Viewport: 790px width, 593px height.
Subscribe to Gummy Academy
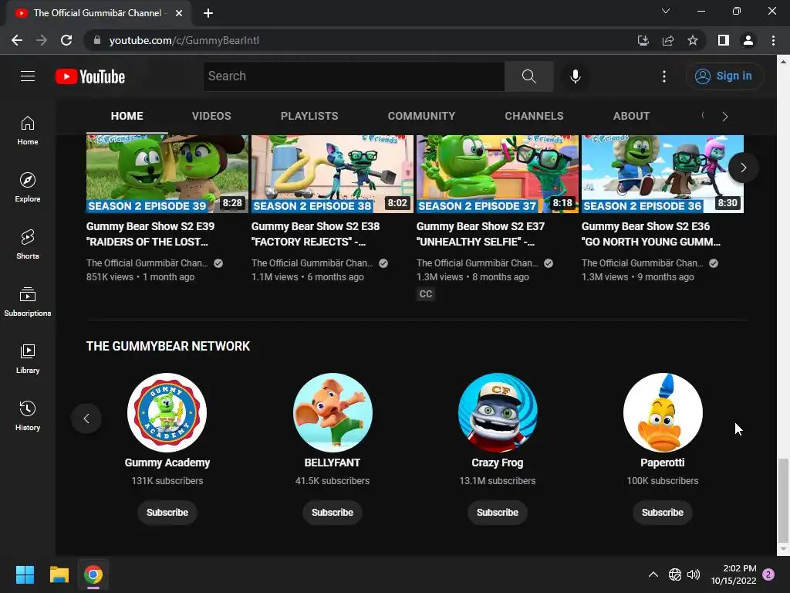pos(167,513)
